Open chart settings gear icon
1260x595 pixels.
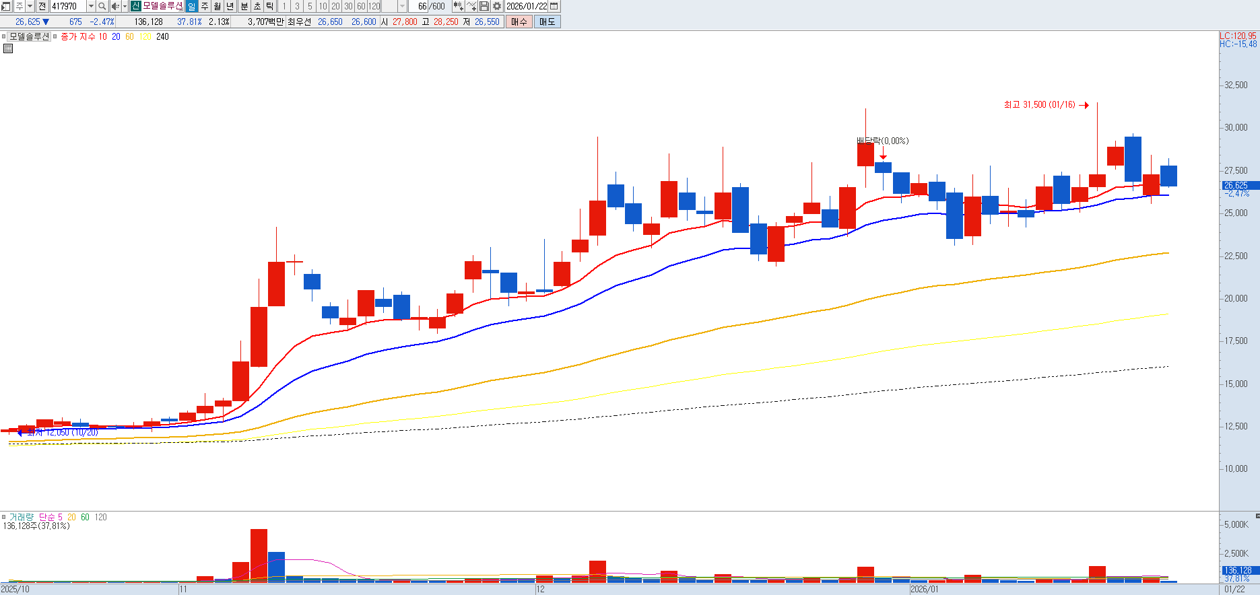[x=497, y=6]
